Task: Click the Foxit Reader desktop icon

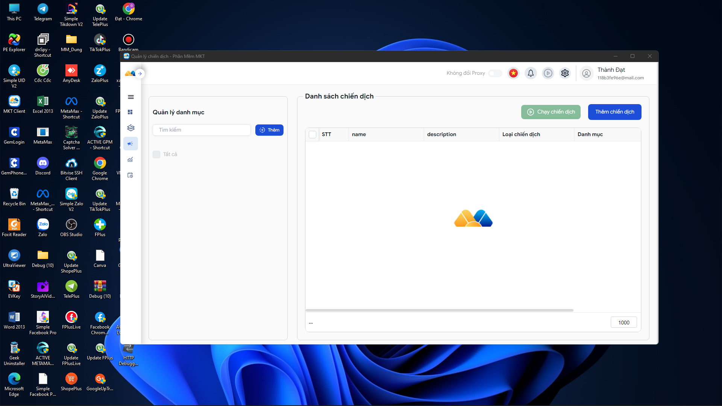Action: 14,228
